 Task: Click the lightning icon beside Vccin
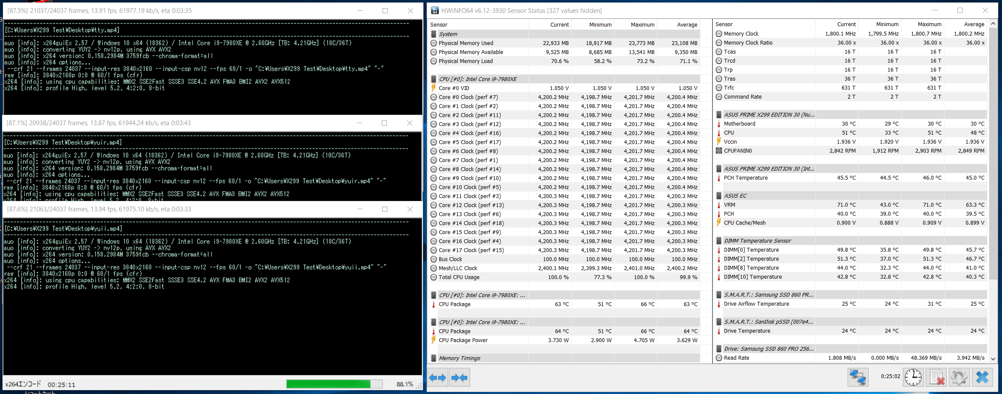point(719,141)
